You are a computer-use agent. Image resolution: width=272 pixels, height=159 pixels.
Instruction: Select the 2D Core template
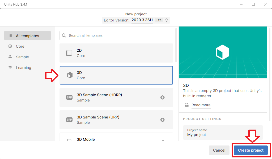tap(116, 53)
